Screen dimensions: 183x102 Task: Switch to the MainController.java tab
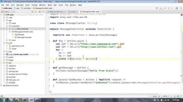pos(56,12)
